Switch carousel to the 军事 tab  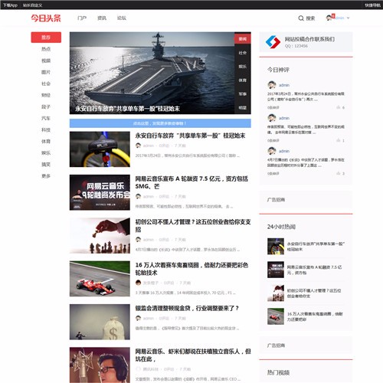coord(243,94)
